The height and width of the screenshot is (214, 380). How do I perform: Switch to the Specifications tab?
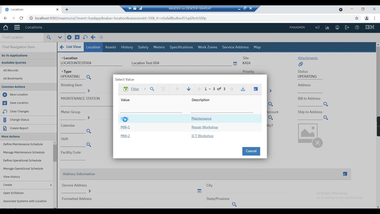point(181,47)
